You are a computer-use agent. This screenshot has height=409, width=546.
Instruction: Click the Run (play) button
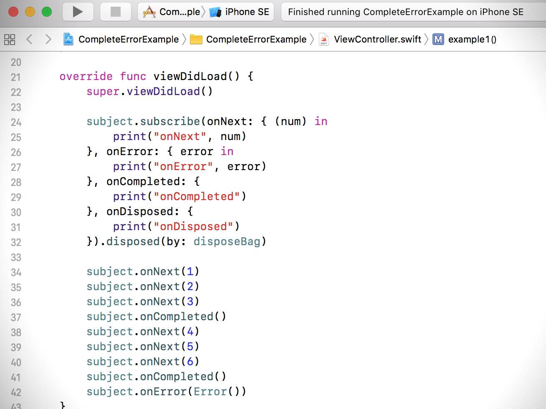[x=78, y=12]
